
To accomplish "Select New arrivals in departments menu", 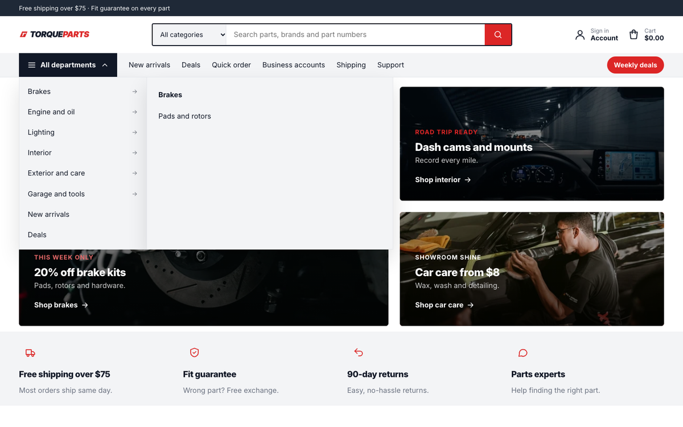I will click(x=83, y=215).
